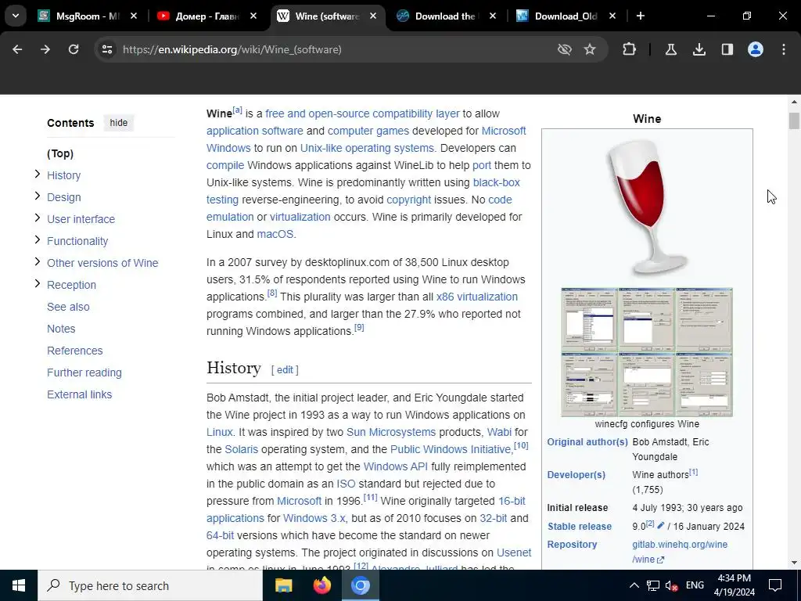Open the Original author(s) infobox link

click(x=587, y=442)
